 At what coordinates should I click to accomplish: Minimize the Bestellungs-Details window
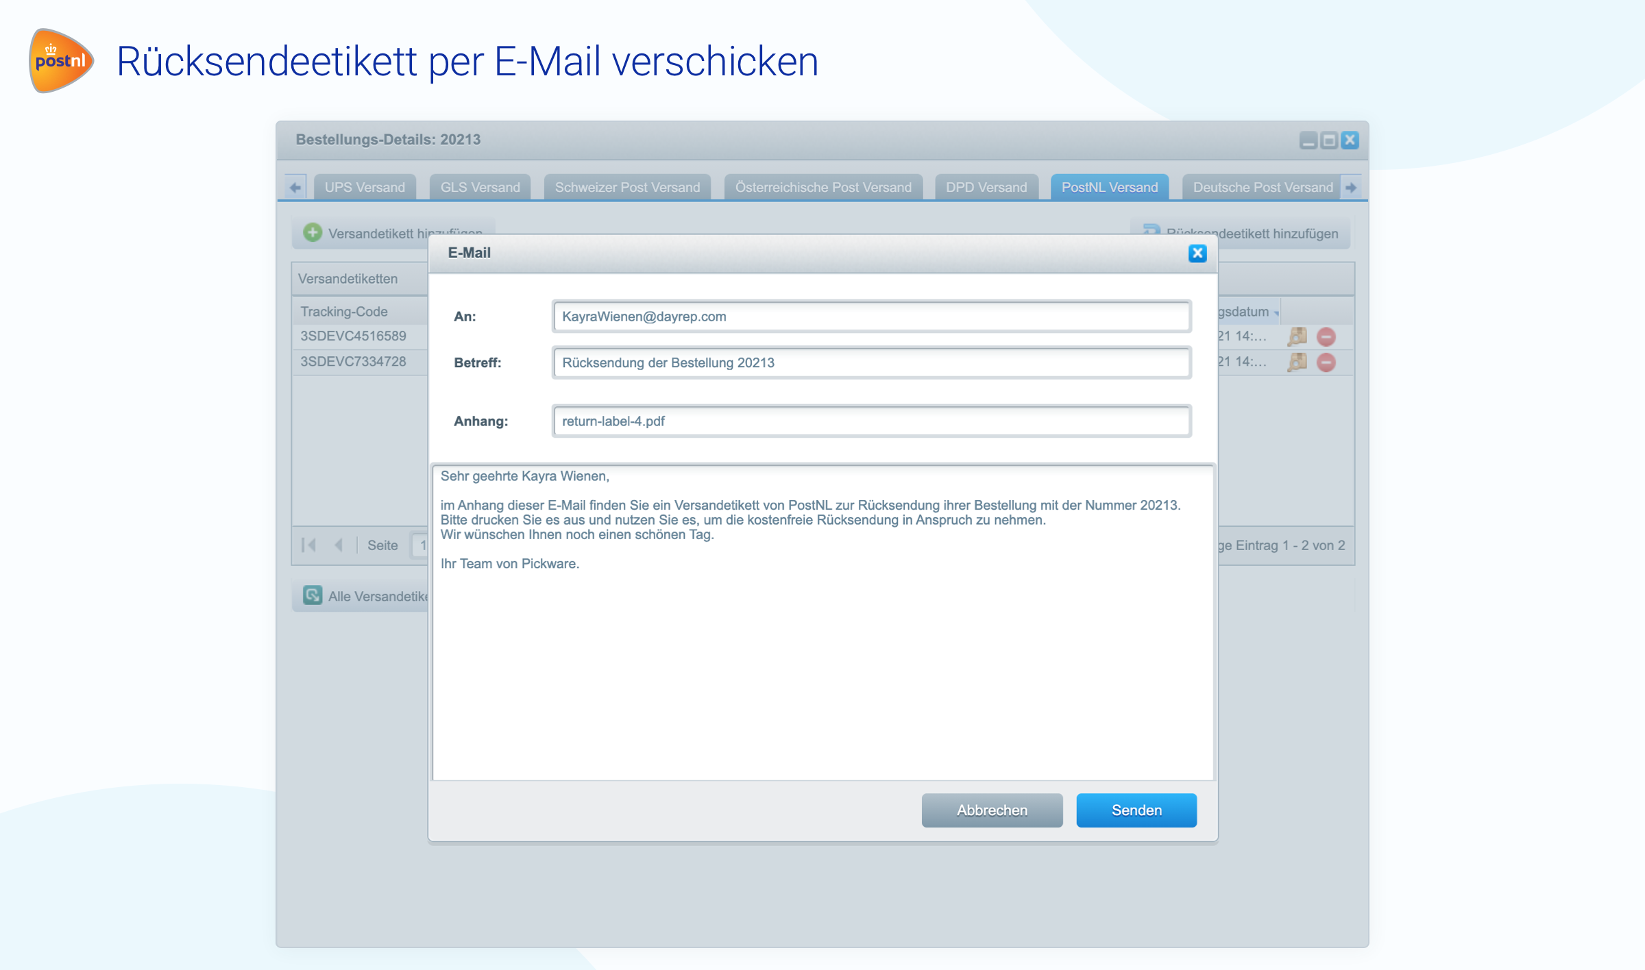1308,140
